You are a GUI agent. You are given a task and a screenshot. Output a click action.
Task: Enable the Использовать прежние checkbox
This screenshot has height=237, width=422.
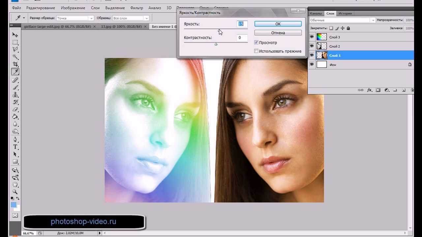(x=256, y=51)
